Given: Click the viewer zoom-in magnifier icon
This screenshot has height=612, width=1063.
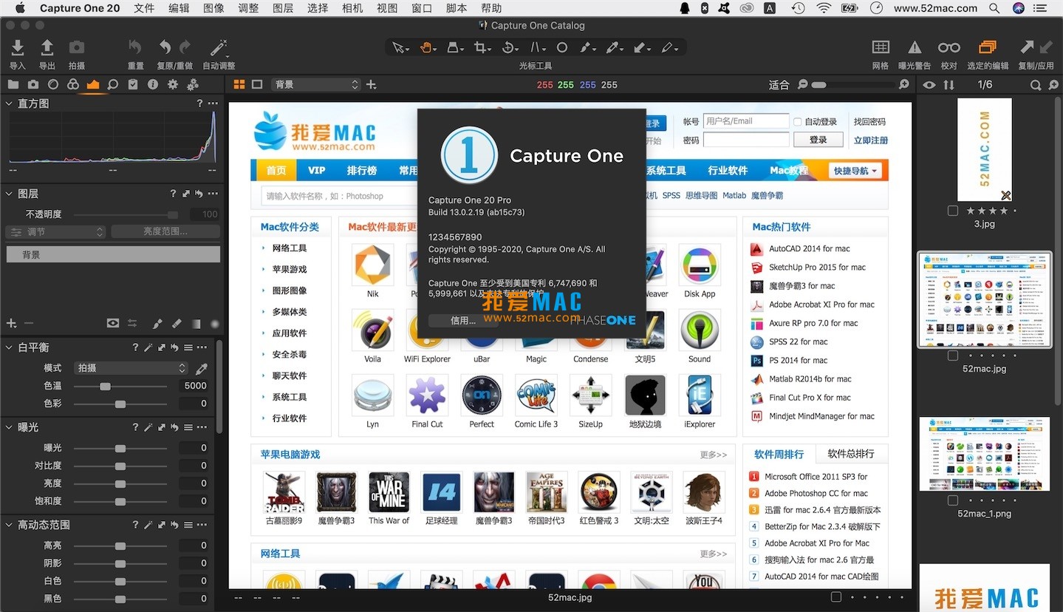Looking at the screenshot, I should 903,85.
